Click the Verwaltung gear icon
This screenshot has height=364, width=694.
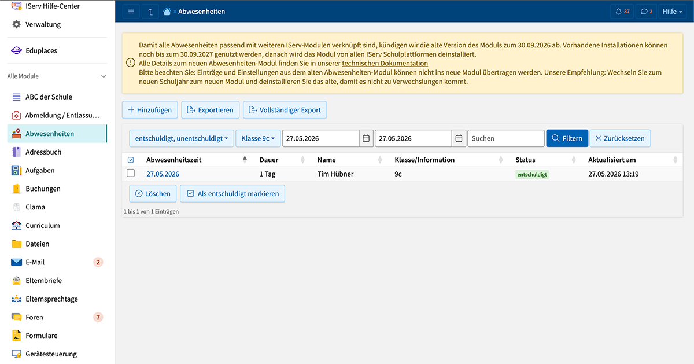[16, 24]
